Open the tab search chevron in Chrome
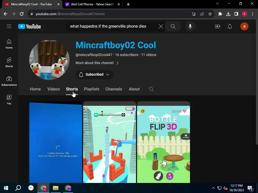 pyautogui.click(x=217, y=4)
